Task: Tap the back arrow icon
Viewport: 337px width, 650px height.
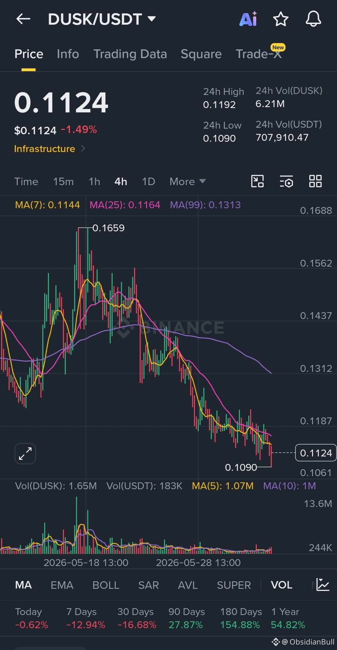Action: tap(23, 19)
